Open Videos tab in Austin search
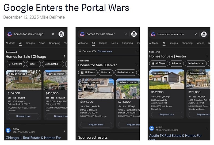This screenshot has height=145, width=214. pos(200,43)
